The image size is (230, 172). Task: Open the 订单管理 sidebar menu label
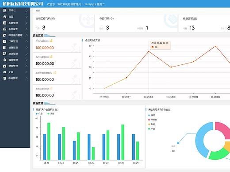[13, 41]
